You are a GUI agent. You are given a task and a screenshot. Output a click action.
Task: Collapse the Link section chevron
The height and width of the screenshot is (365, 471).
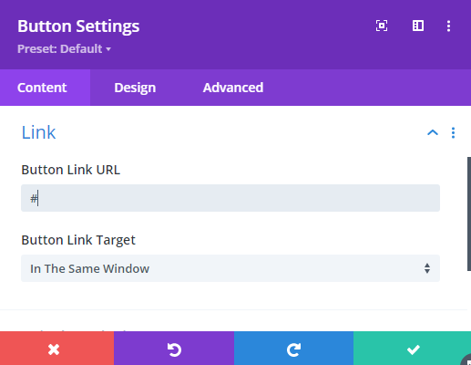point(433,132)
